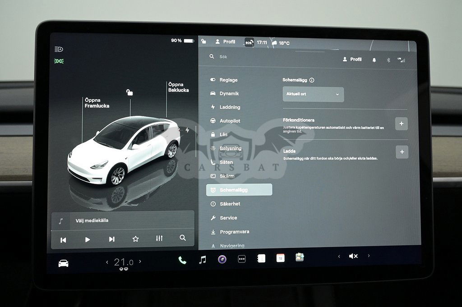Open the more apps ellipsis icon
This screenshot has height=307, width=462.
tap(242, 259)
